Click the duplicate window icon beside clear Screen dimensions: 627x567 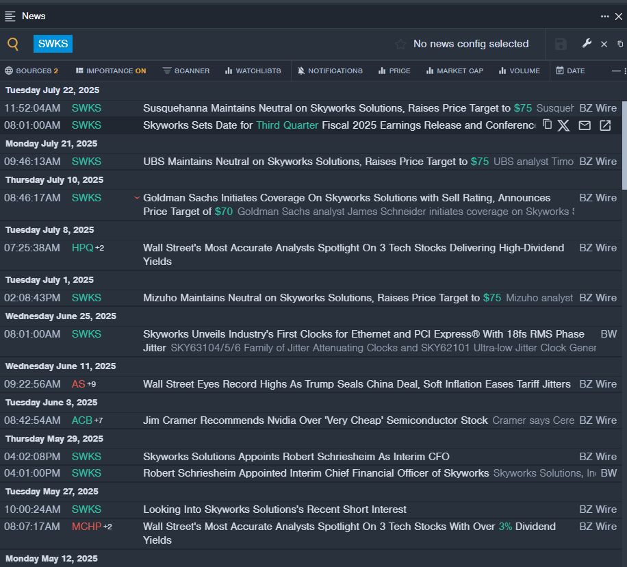click(620, 44)
